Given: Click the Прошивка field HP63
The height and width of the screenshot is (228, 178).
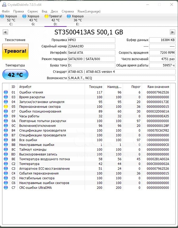Looking at the screenshot, I should 92,40.
